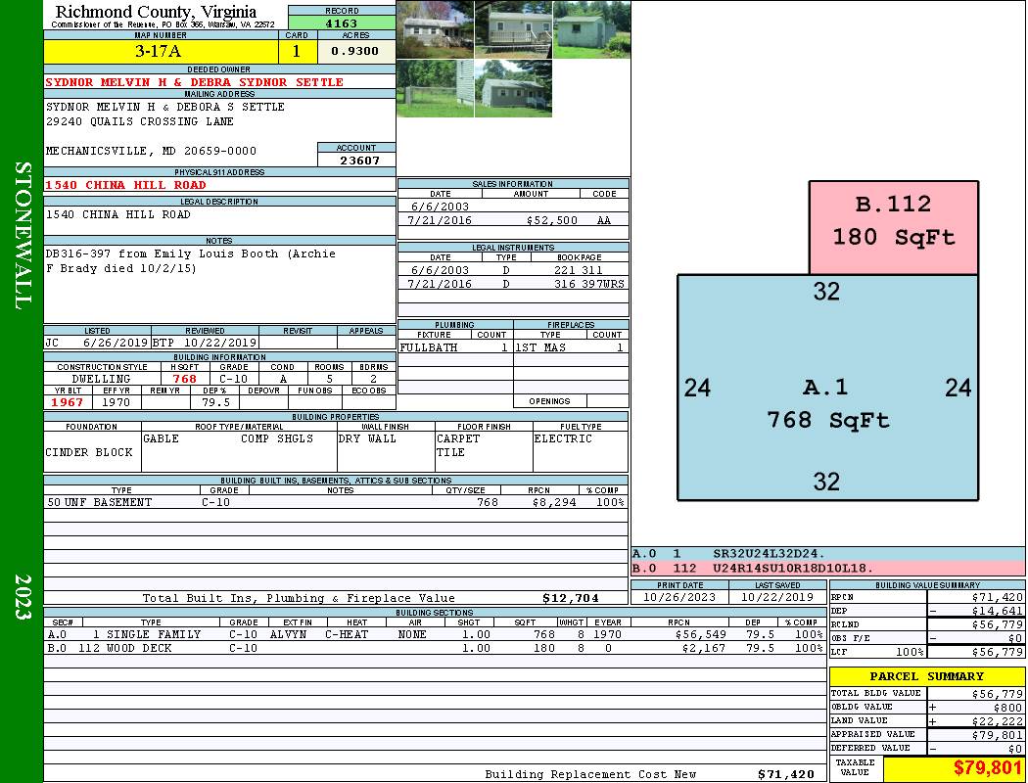Open the lower gray house photo thumbnail

pyautogui.click(x=513, y=88)
